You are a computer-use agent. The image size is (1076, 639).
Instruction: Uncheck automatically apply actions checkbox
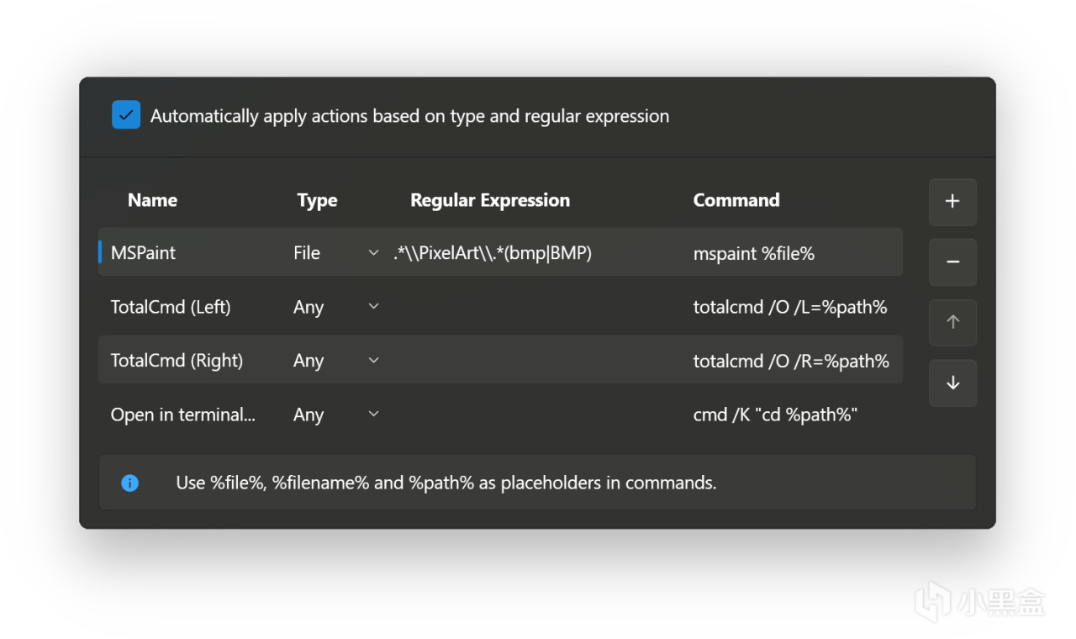(x=126, y=115)
